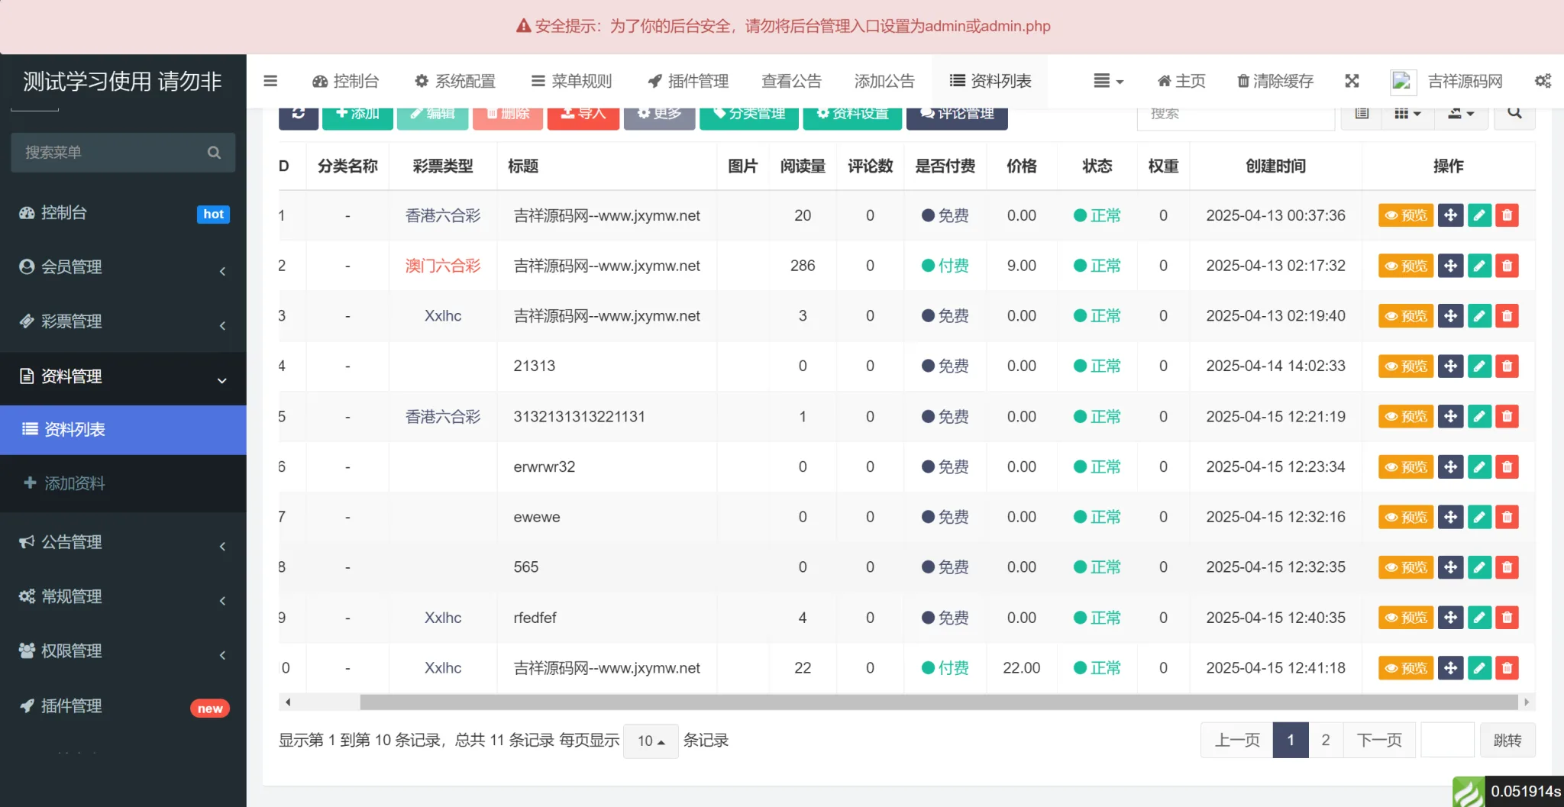Click the delete trash icon on last row
Screen dimensions: 1564x807
pyautogui.click(x=1507, y=667)
